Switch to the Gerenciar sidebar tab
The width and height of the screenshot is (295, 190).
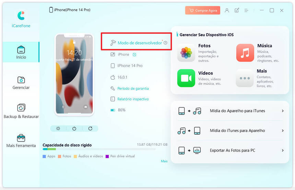click(21, 83)
